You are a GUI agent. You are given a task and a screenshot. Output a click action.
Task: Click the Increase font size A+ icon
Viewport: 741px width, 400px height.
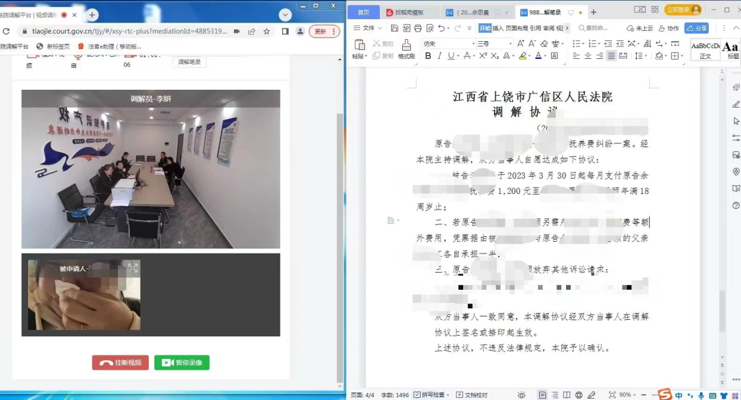pyautogui.click(x=520, y=43)
